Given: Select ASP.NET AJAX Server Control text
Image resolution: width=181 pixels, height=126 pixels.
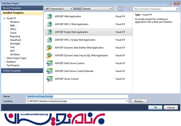Looking at the screenshot, I should coord(70,63).
